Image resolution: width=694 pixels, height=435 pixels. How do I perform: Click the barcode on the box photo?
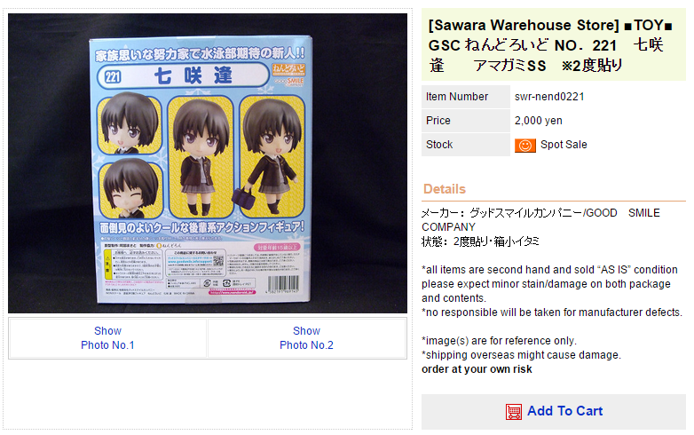coord(283,285)
